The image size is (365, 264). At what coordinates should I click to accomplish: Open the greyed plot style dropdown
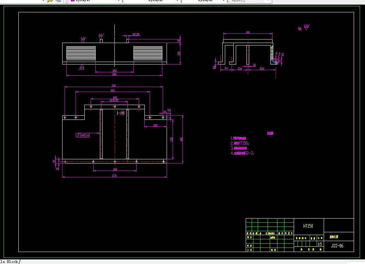pos(250,1)
